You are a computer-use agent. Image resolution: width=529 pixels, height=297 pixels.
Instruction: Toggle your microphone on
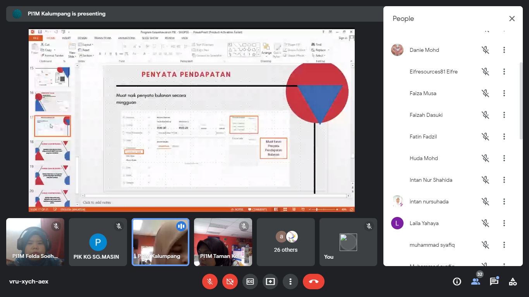pyautogui.click(x=210, y=282)
